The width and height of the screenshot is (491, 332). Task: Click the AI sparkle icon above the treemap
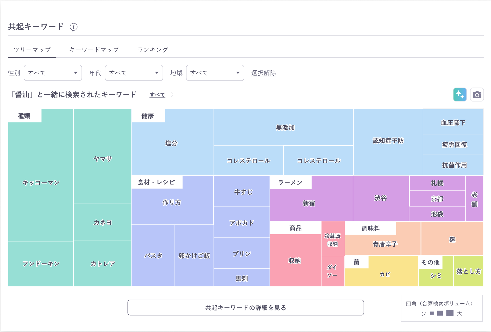point(460,94)
